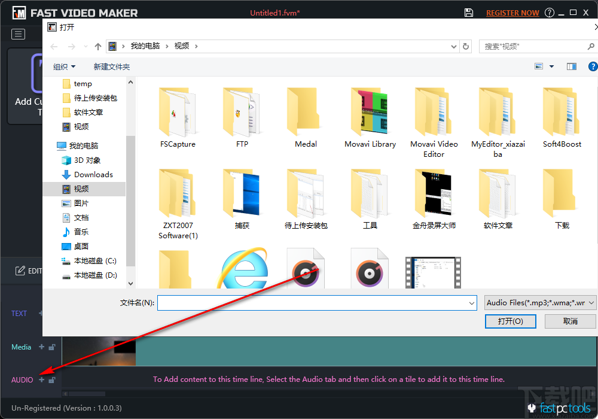Click the hamburger menu icon below the logo
Viewport: 598px width, 419px height.
click(x=18, y=34)
